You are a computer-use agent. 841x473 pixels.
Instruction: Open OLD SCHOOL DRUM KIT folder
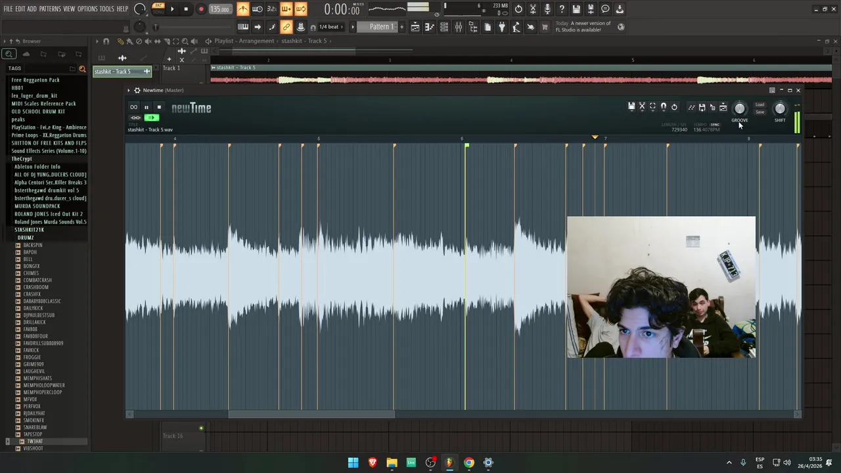38,112
